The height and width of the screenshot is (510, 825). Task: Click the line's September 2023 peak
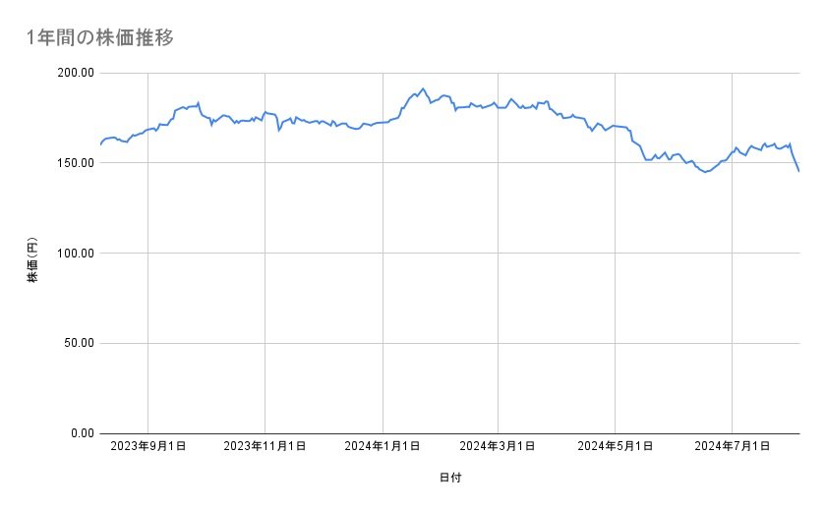[199, 102]
